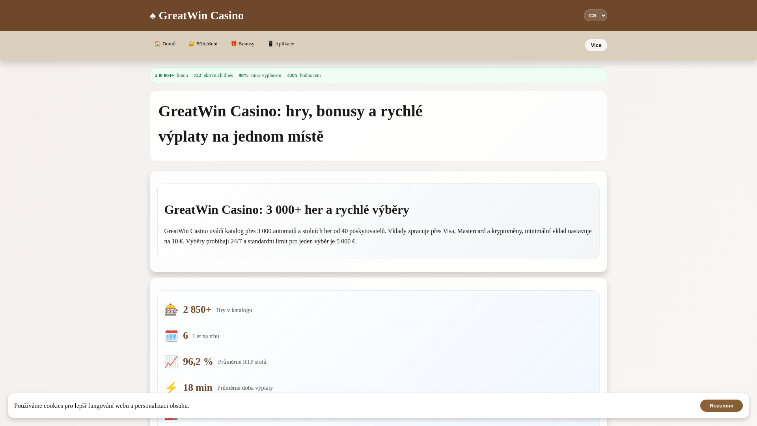Viewport: 757px width, 426px height.
Task: Click the chart icon by RTP slotů
Action: [171, 362]
